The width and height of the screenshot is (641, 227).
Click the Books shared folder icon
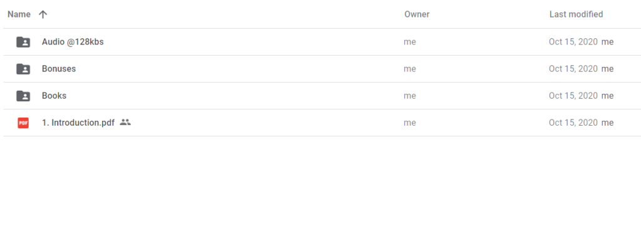(23, 96)
